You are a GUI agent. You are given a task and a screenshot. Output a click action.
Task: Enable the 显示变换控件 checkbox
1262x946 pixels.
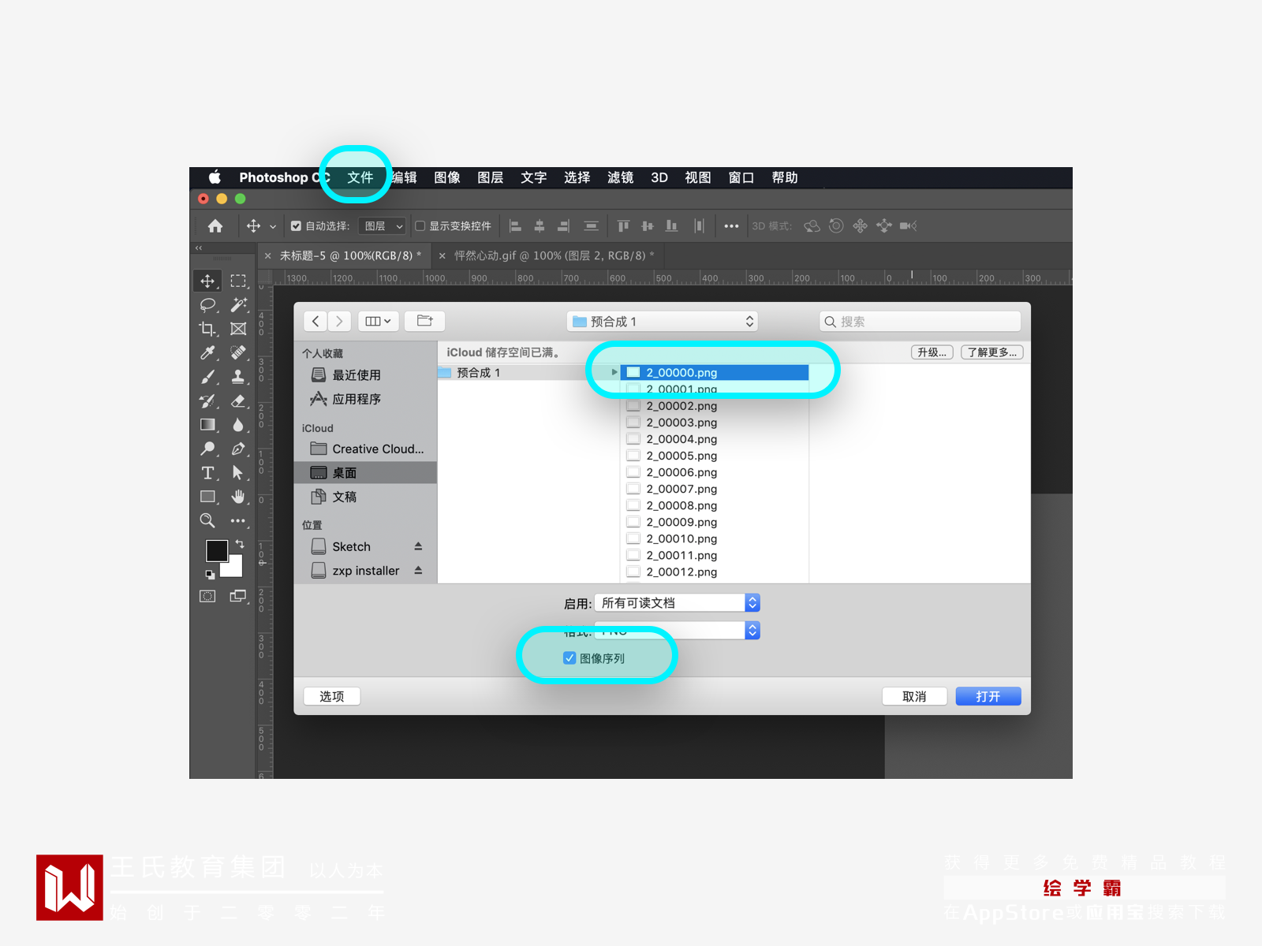(x=420, y=226)
